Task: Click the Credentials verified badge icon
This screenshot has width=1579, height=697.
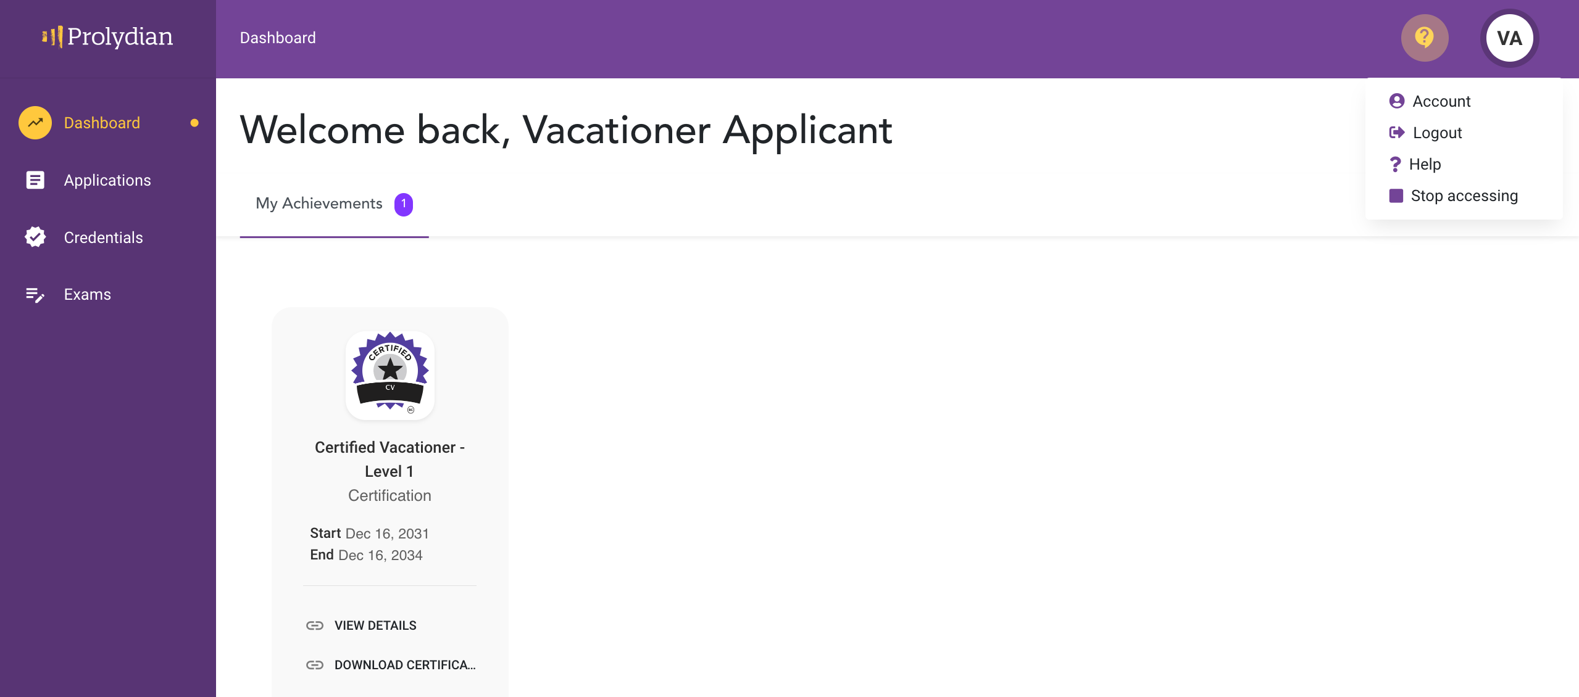Action: tap(35, 237)
